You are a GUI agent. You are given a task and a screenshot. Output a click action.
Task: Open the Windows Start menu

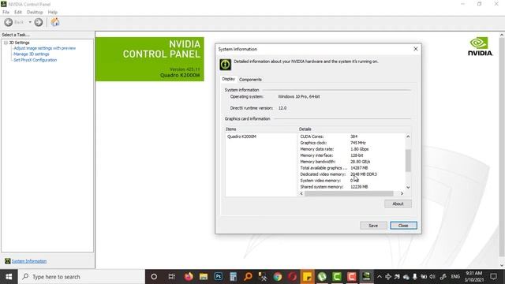[9, 277]
